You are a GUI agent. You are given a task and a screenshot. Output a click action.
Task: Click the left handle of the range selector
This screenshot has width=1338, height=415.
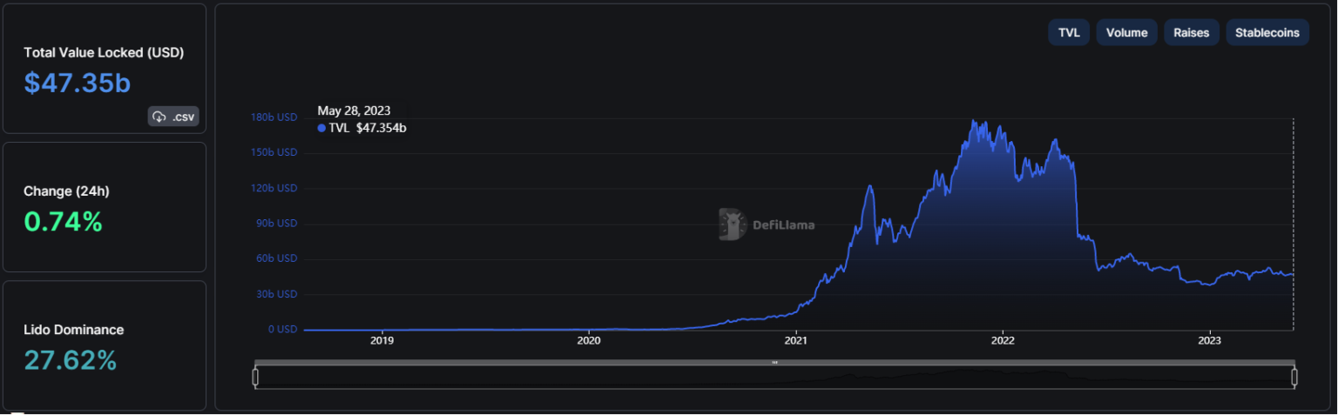pyautogui.click(x=255, y=377)
